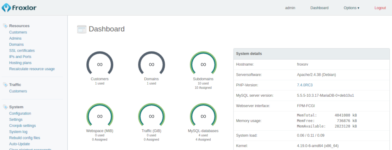Click the Resources section tag icon
This screenshot has height=150, width=392.
pos(5,26)
